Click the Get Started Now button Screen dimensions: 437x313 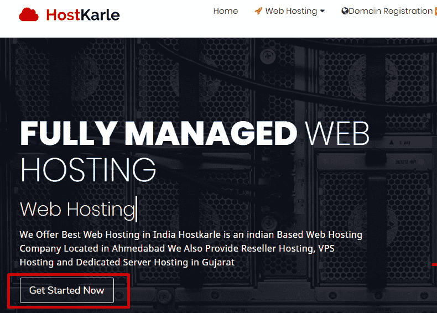tap(67, 290)
